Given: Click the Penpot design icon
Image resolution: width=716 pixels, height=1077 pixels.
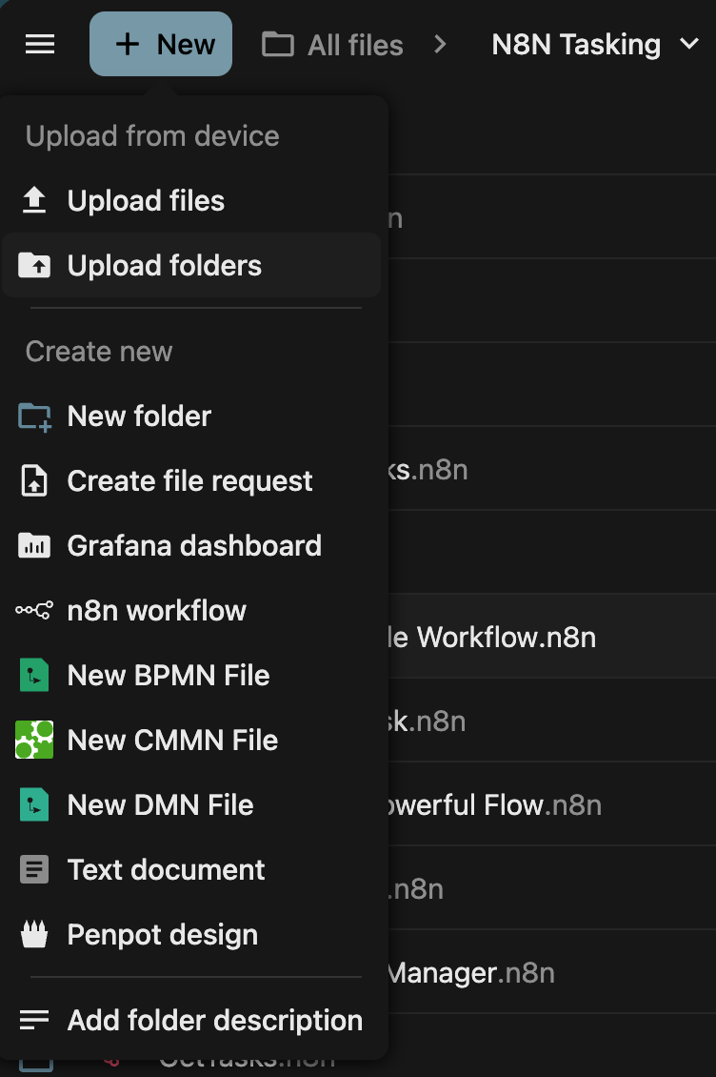Looking at the screenshot, I should point(34,934).
